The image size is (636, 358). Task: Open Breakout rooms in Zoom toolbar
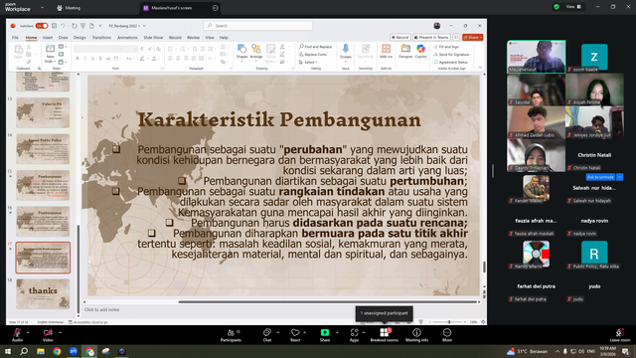(x=385, y=335)
